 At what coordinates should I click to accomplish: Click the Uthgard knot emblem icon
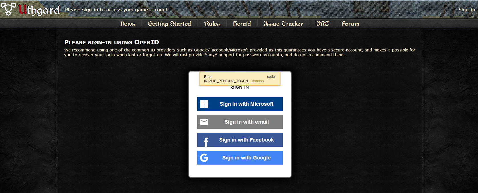[8, 9]
